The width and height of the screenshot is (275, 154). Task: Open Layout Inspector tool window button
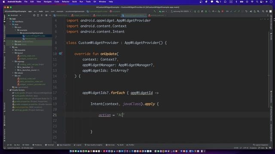point(260,145)
